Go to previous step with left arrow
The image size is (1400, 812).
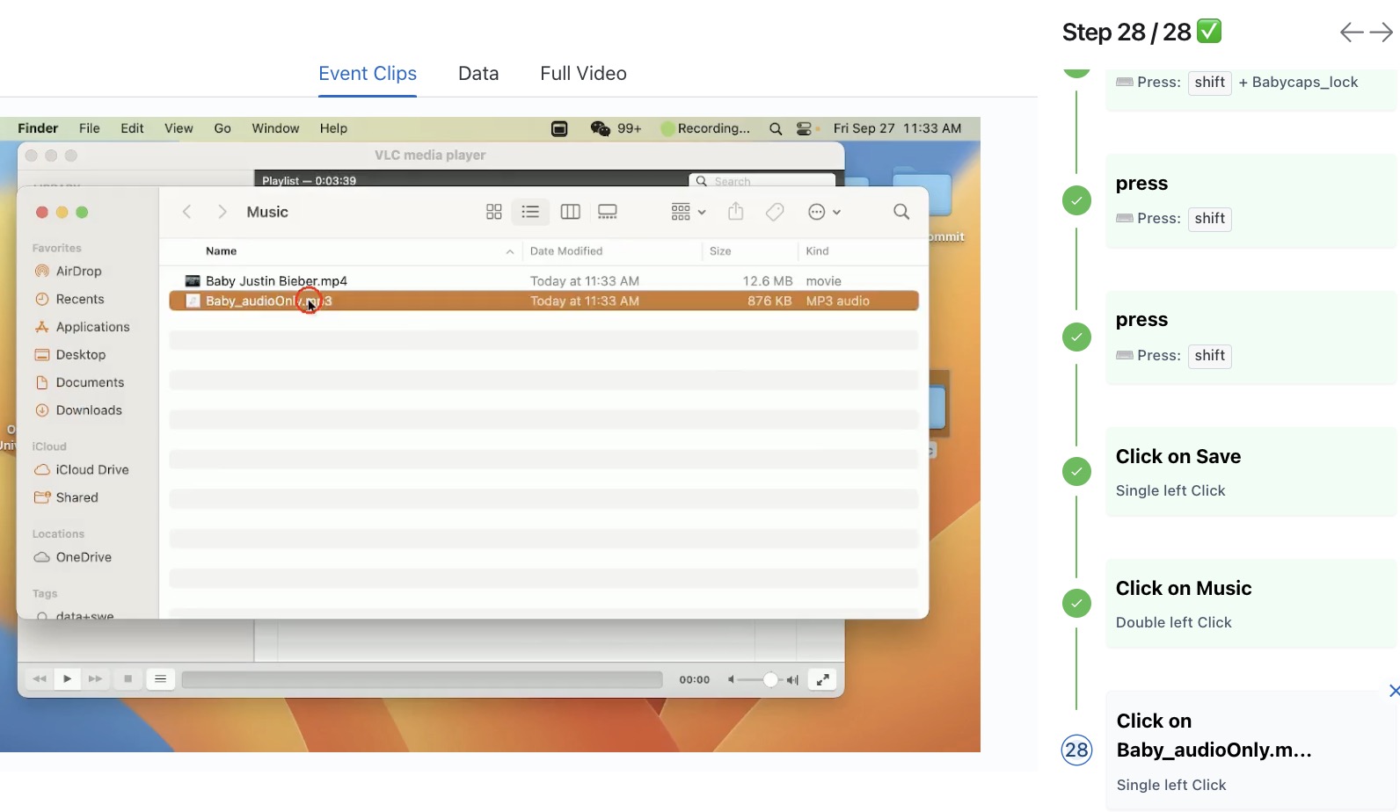click(x=1352, y=33)
